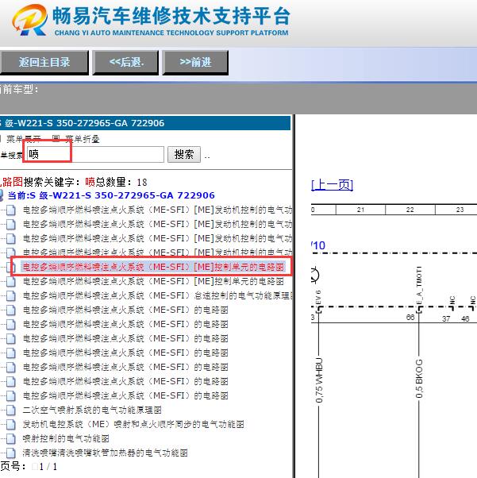Click the 搜索 search button
This screenshot has height=478, width=477.
point(184,154)
